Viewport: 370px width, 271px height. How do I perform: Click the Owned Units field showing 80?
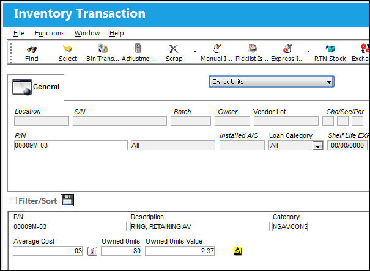121,251
